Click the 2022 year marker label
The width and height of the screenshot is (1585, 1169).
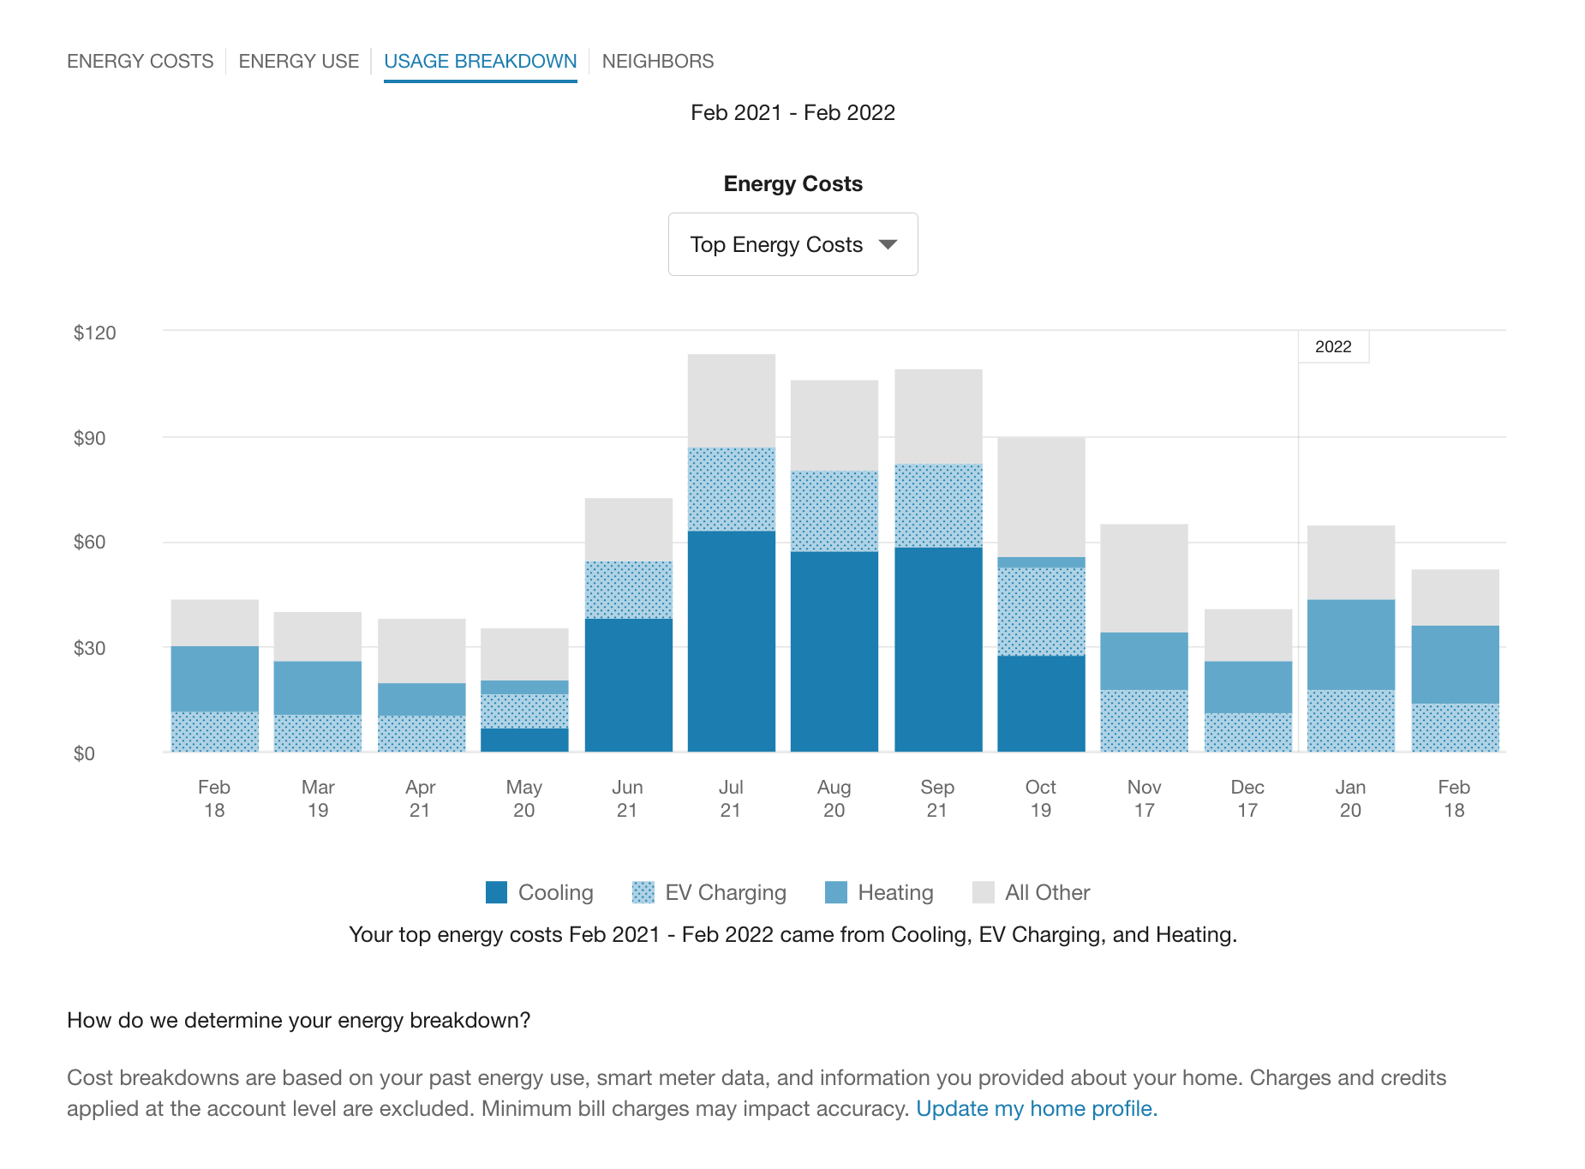click(1332, 347)
